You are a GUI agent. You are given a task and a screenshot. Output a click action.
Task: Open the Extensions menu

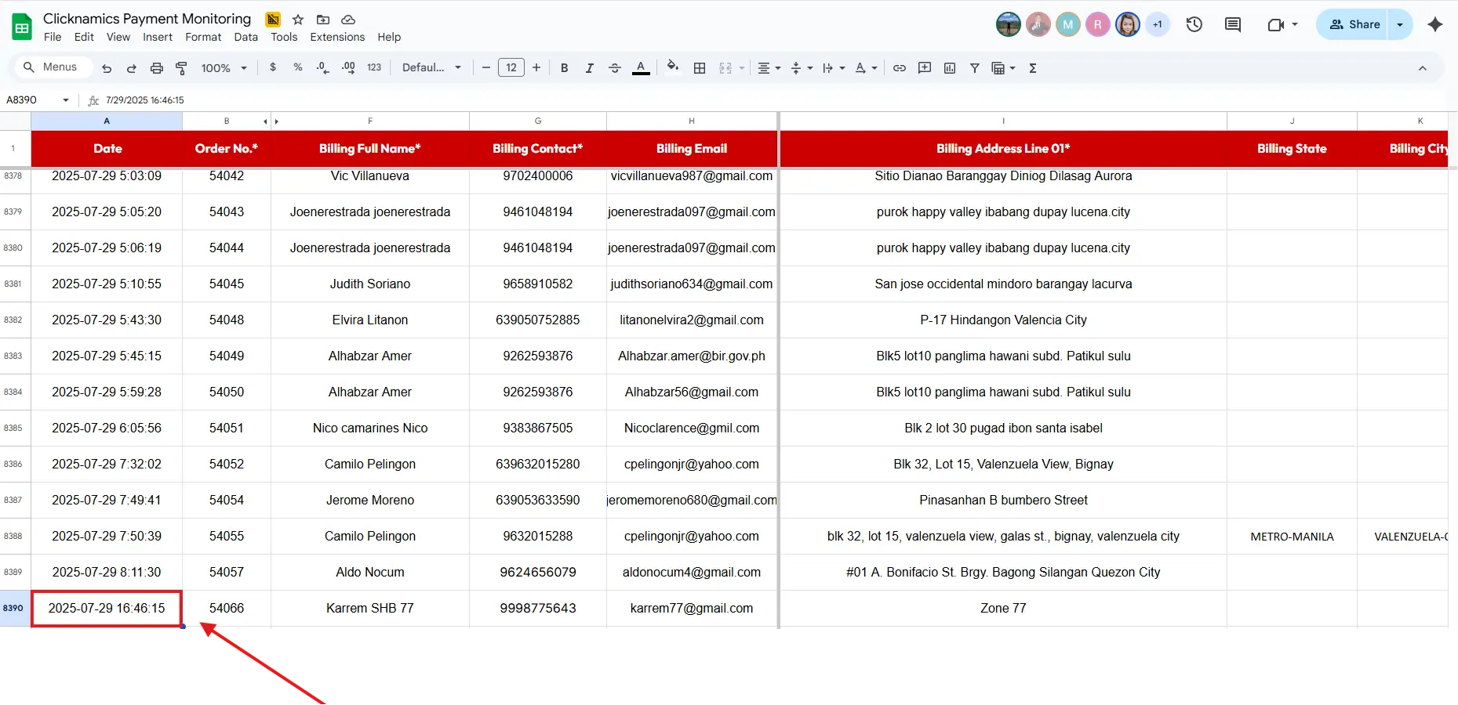point(337,37)
